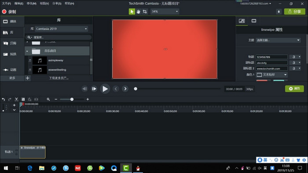Jump to the next media clip
This screenshot has height=173, width=308.
pos(125,89)
